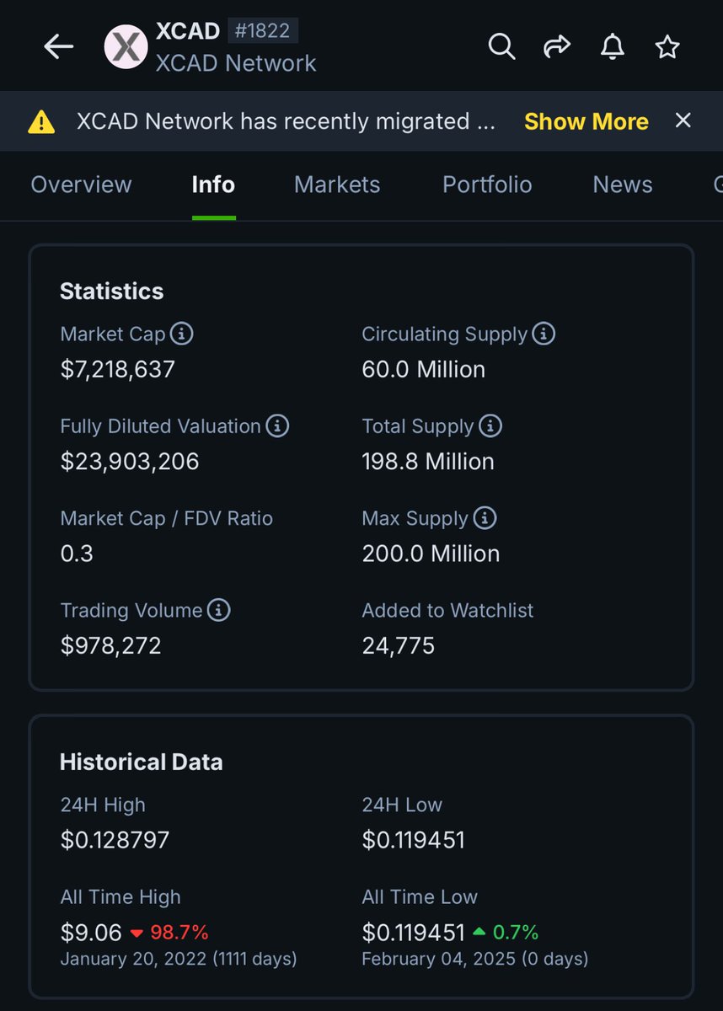The width and height of the screenshot is (723, 1011).
Task: Select ratio value 0.3
Action: tap(77, 554)
